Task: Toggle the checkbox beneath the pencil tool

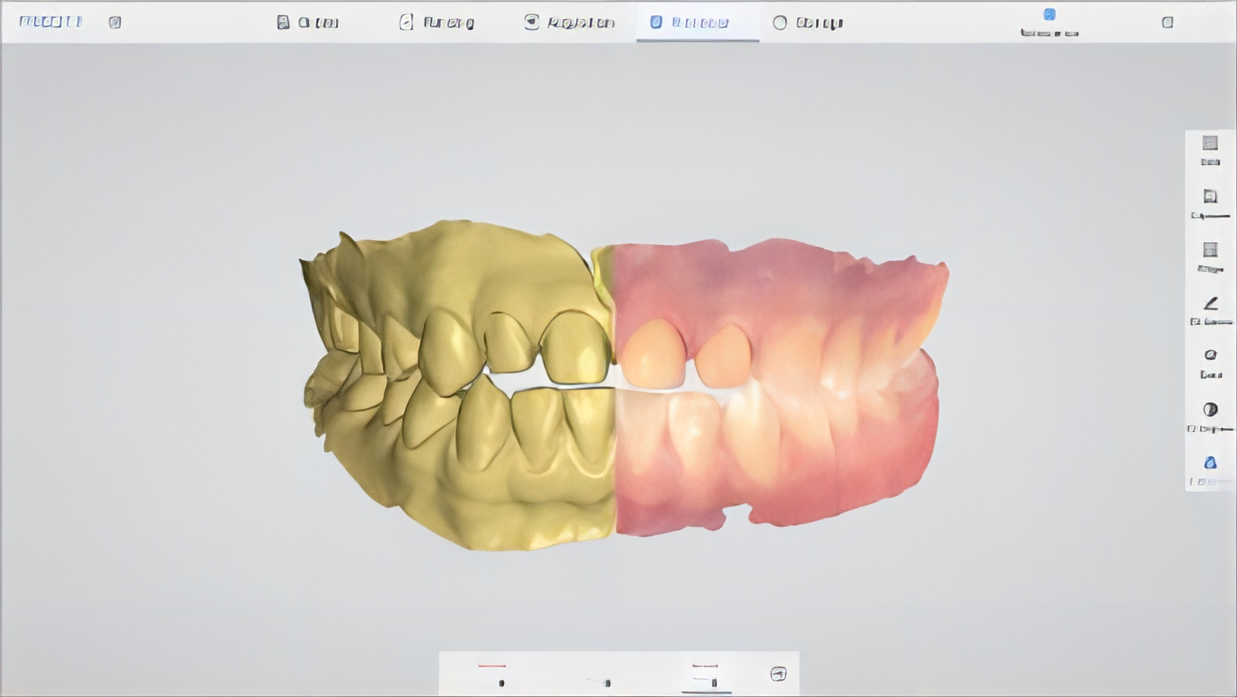Action: (x=1195, y=322)
